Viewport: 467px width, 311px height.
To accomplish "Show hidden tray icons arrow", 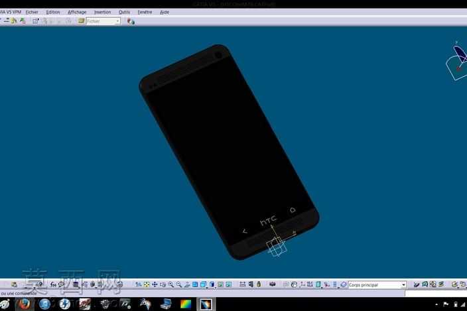I will (x=436, y=304).
